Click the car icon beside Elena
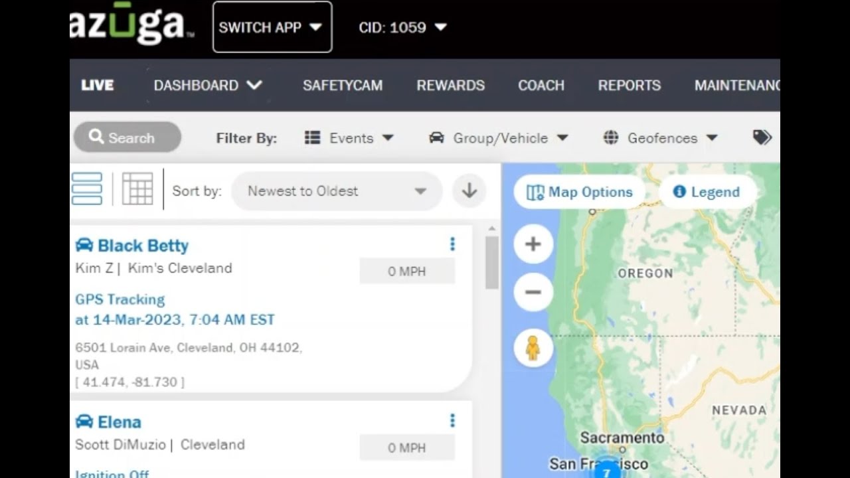 tap(84, 422)
